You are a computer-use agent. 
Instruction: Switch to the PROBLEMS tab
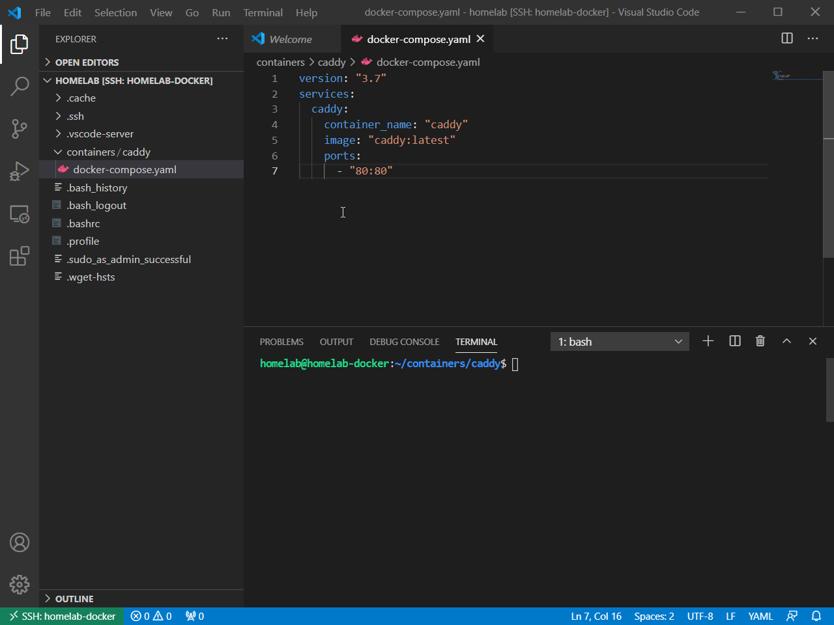pyautogui.click(x=281, y=341)
